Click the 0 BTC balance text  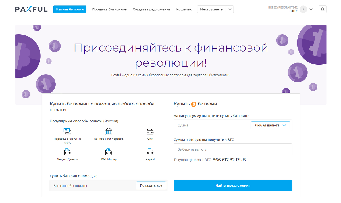click(x=294, y=11)
